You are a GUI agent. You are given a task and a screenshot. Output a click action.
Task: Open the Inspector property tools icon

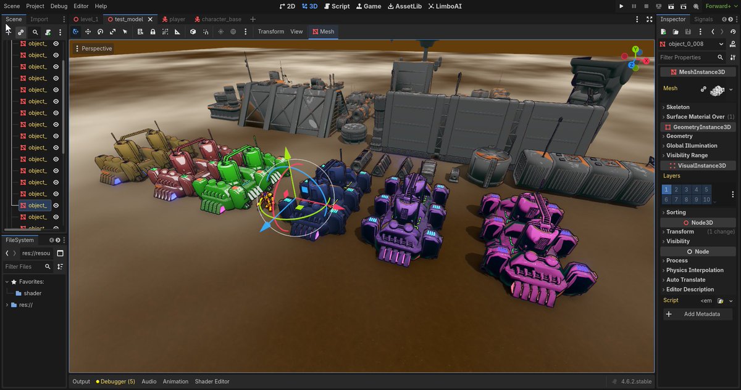pyautogui.click(x=732, y=57)
